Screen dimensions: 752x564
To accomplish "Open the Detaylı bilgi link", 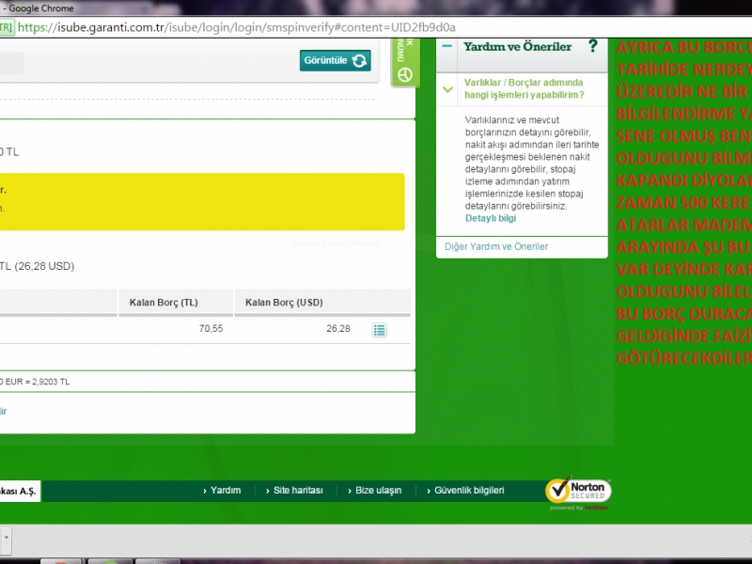I will (x=491, y=218).
